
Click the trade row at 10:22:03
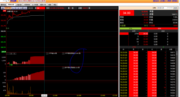(147, 96)
